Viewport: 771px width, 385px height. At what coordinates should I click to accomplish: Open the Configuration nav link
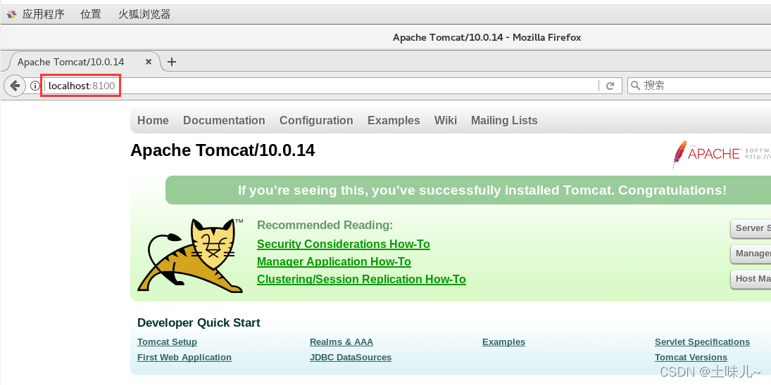[x=316, y=121]
